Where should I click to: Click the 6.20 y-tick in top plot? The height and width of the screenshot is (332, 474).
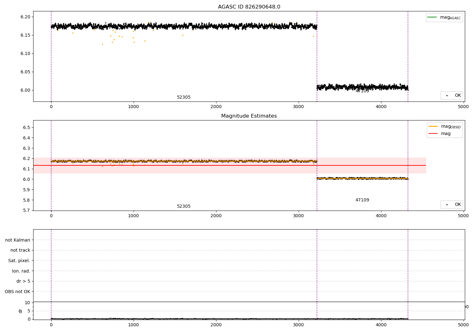point(25,17)
